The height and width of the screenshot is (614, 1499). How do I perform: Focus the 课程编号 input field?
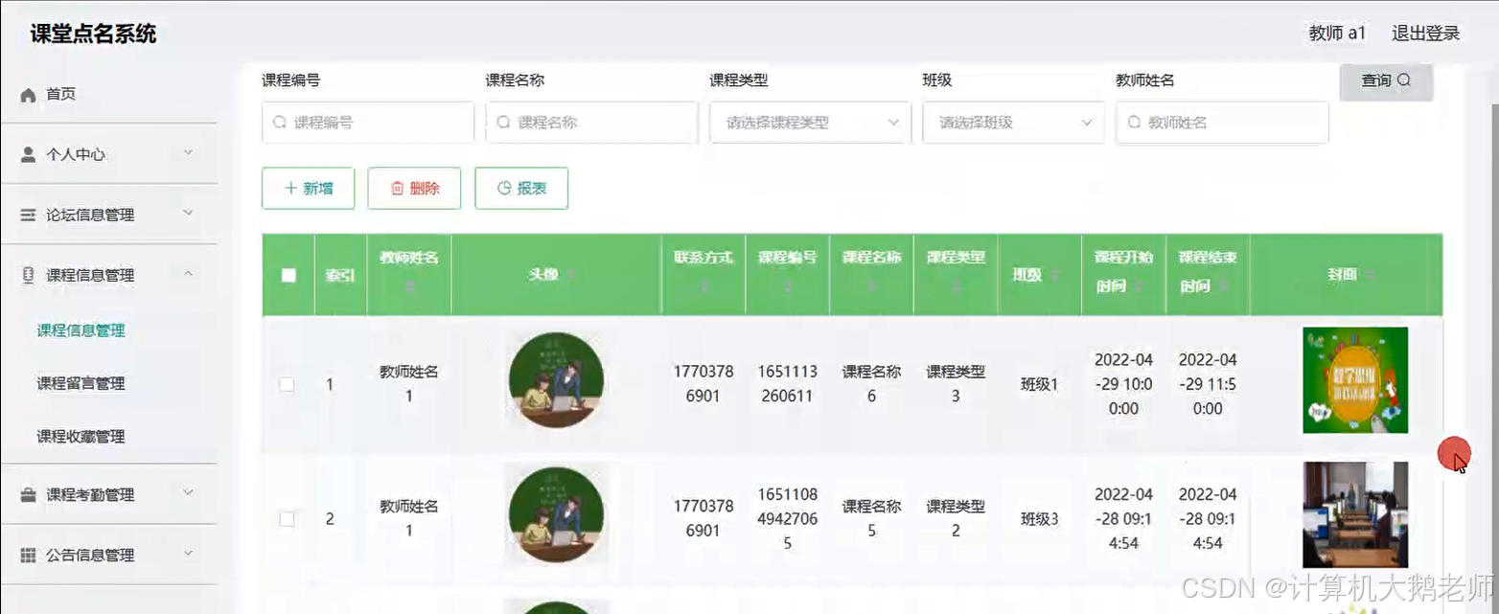point(368,123)
